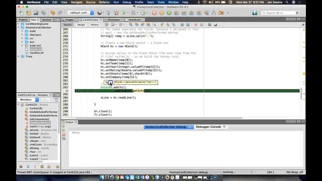Click the editor vertical scrollbar thumb
The image size is (322, 181).
[301, 94]
